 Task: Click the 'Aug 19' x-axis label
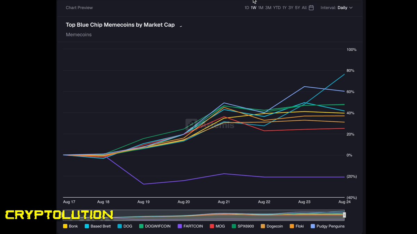(144, 202)
